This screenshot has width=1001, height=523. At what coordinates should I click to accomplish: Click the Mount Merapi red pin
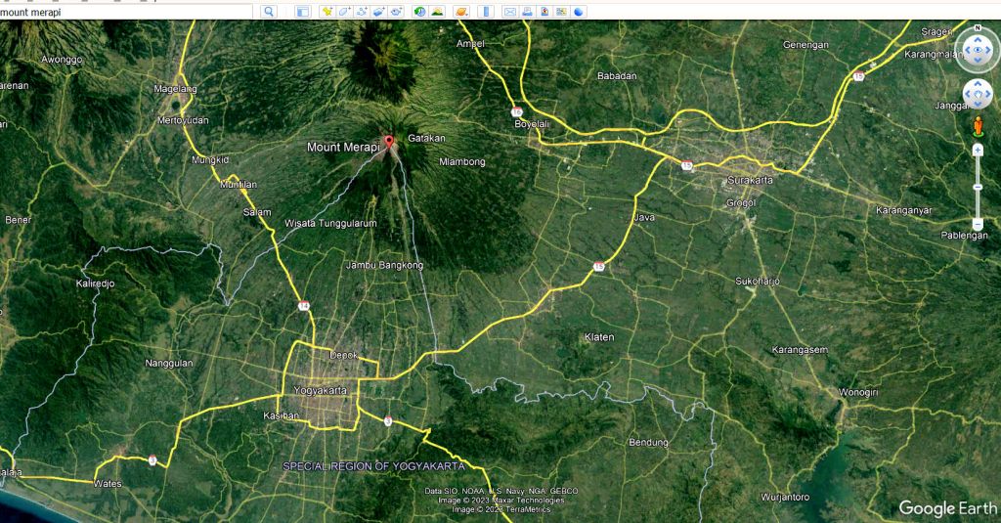click(x=389, y=142)
